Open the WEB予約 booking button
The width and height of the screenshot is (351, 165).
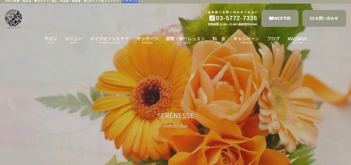(x=280, y=18)
